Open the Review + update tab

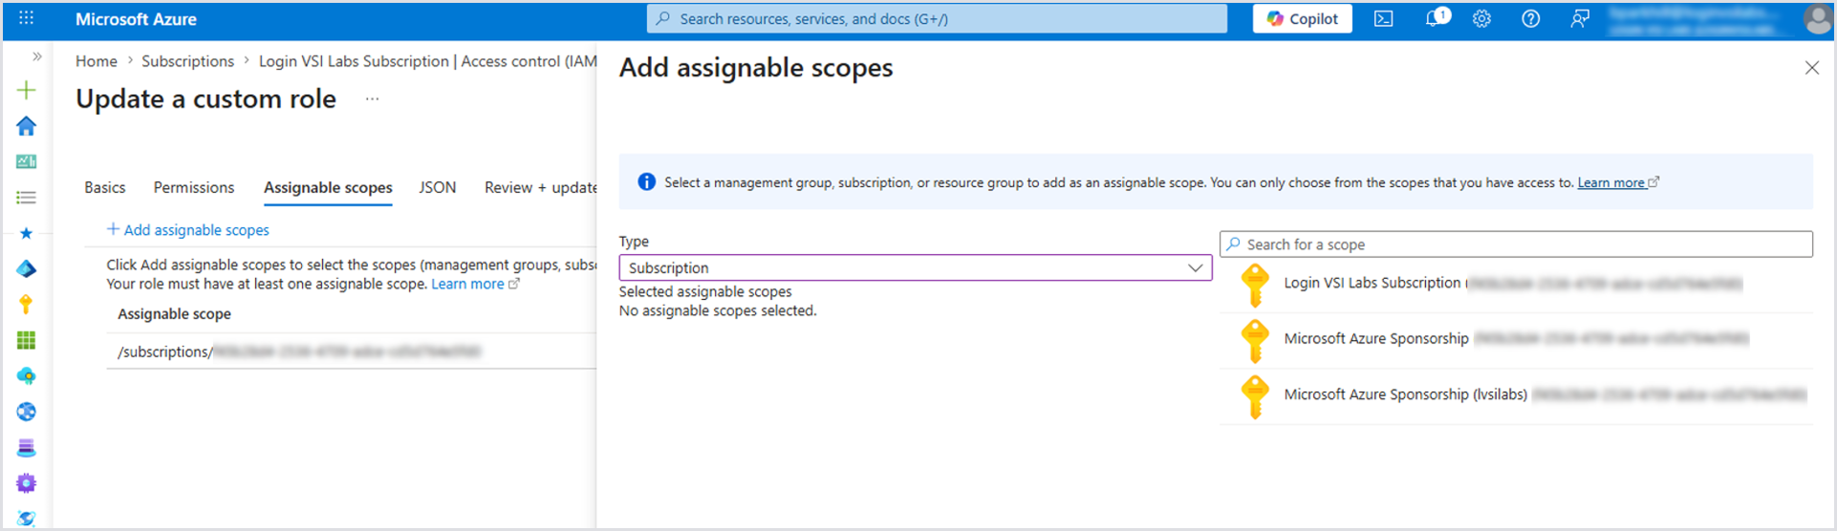pos(540,187)
